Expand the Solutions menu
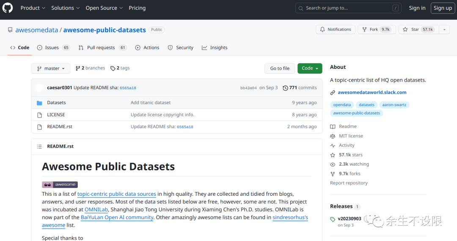The width and height of the screenshot is (457, 241). 66,8
